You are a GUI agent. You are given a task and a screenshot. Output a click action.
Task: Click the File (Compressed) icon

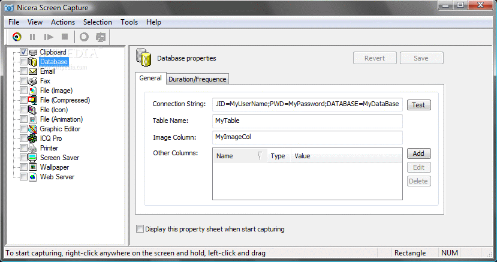pyautogui.click(x=33, y=100)
